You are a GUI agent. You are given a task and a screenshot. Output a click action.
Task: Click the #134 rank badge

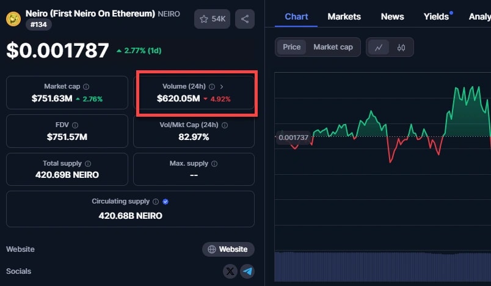click(x=38, y=25)
